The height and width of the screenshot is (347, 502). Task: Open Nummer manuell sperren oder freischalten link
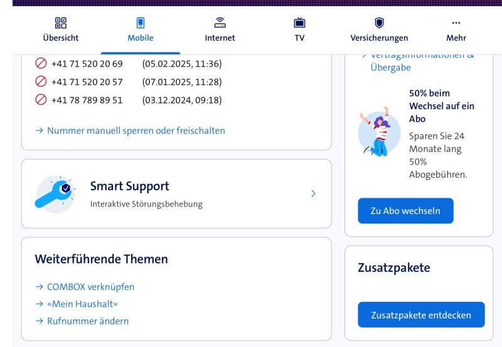click(x=136, y=131)
